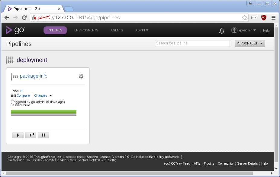The height and width of the screenshot is (177, 280).
Task: Click the Compare arrows icon
Action: [13, 96]
